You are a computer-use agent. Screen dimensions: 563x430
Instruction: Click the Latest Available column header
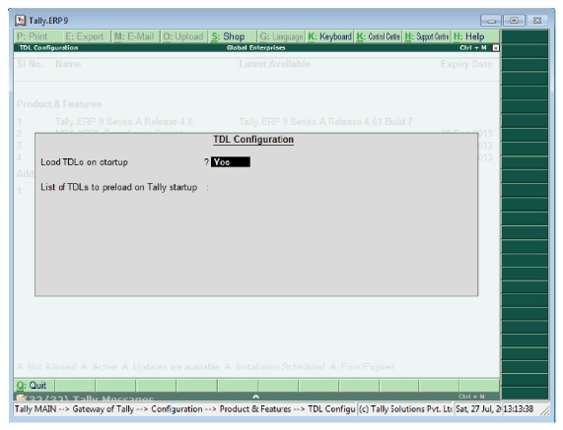pos(275,64)
